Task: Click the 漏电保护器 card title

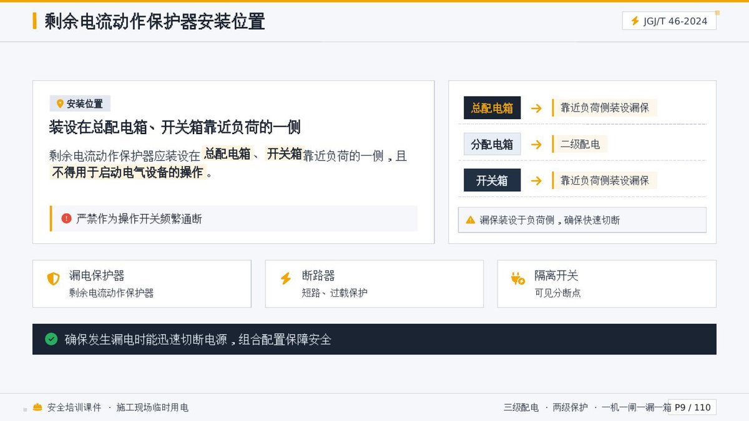Action: click(97, 276)
